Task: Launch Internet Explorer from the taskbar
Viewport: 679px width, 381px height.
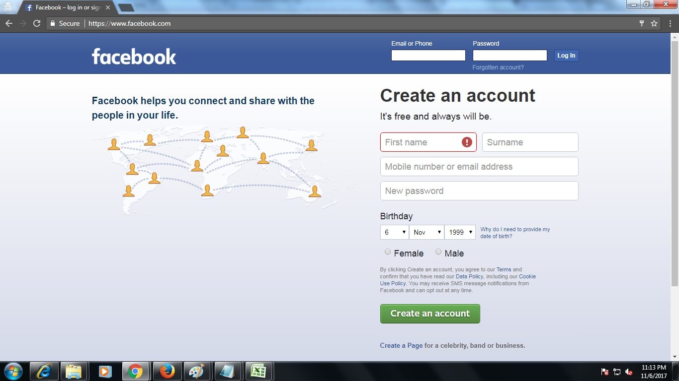Action: point(44,371)
